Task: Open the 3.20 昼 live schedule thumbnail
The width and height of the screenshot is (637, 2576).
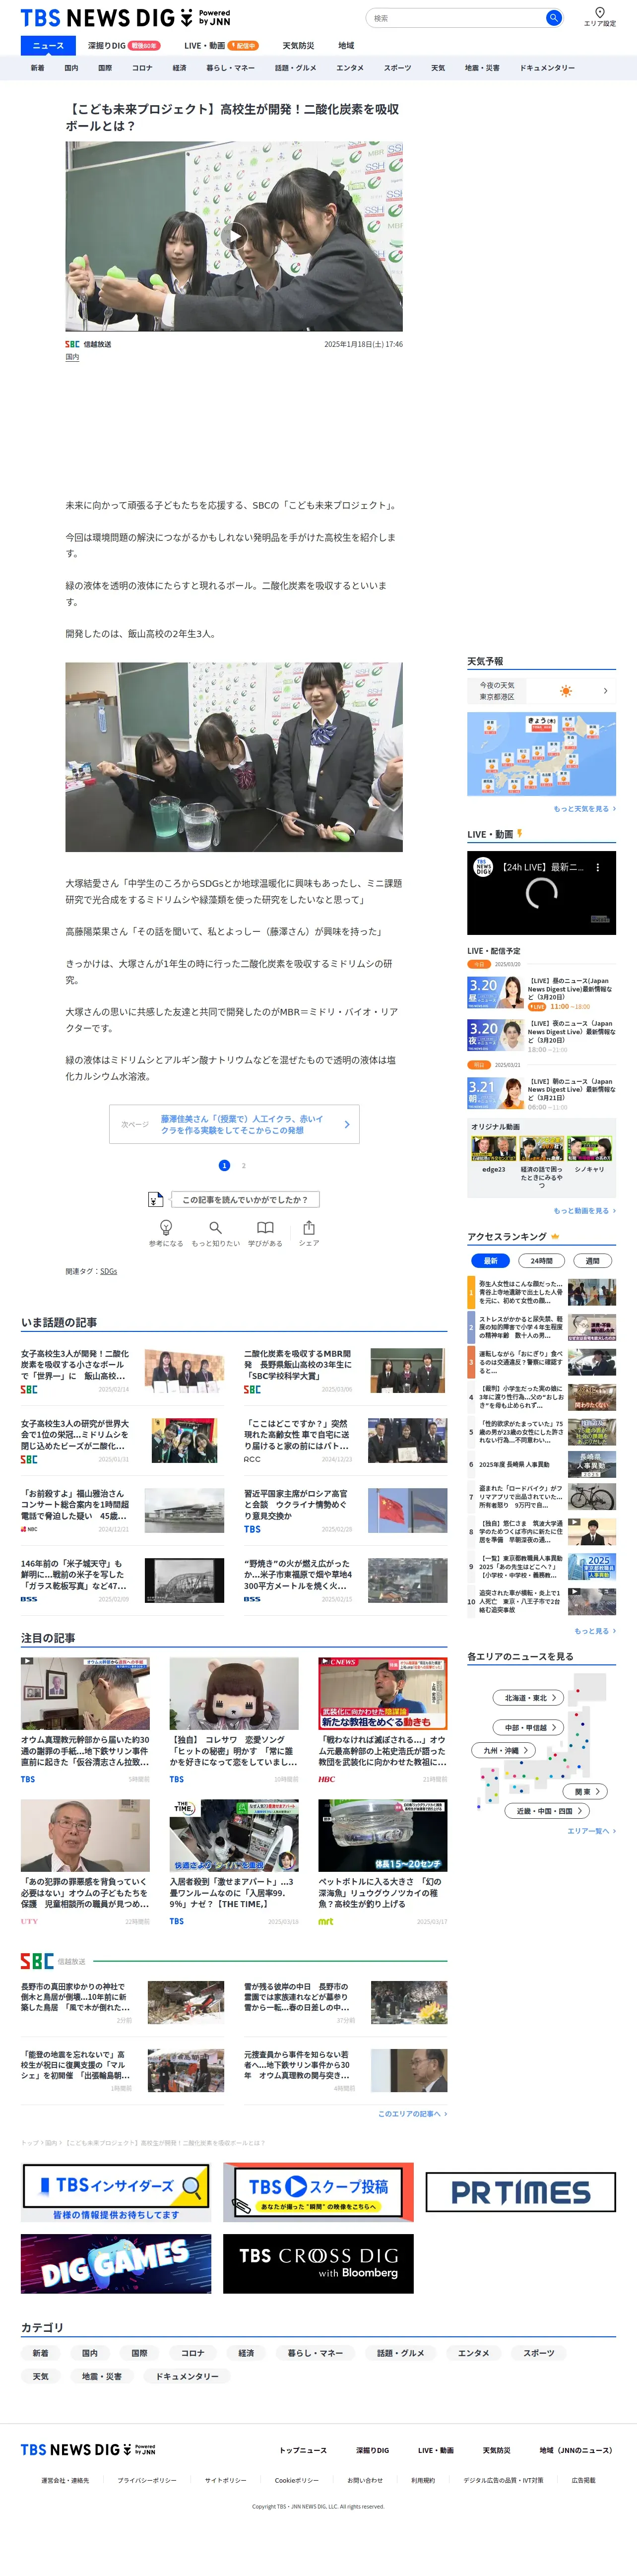Action: pyautogui.click(x=495, y=992)
